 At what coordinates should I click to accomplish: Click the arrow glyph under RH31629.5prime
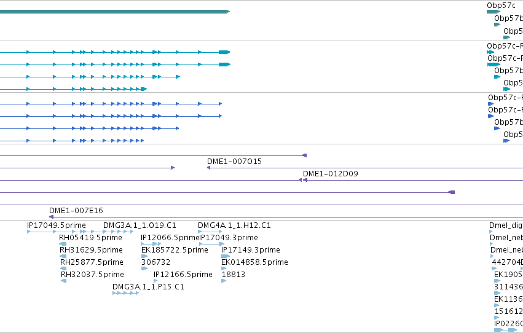click(63, 256)
